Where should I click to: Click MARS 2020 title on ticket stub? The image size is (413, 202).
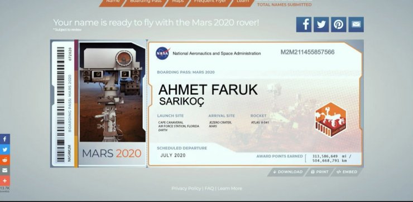112,154
